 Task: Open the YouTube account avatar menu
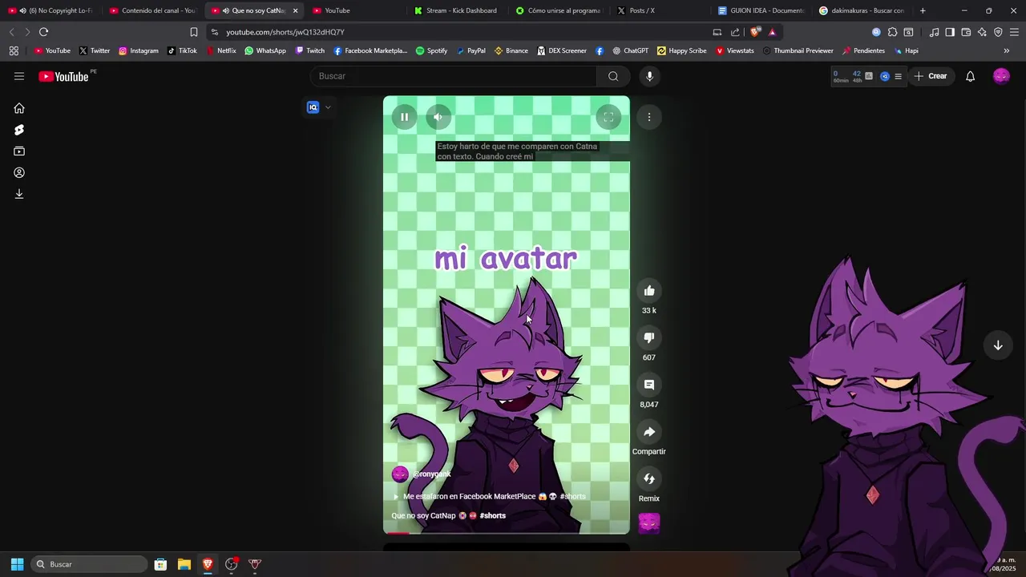[x=1001, y=76]
